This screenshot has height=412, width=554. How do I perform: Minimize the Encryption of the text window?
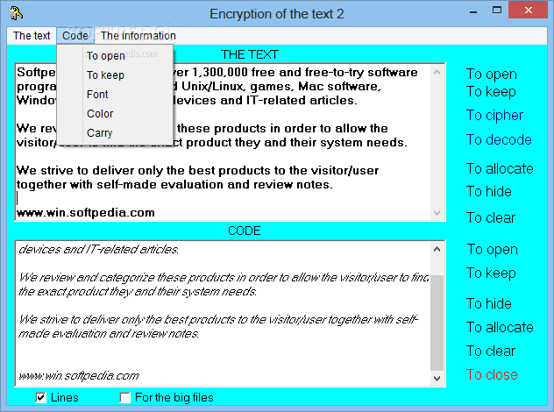[473, 12]
